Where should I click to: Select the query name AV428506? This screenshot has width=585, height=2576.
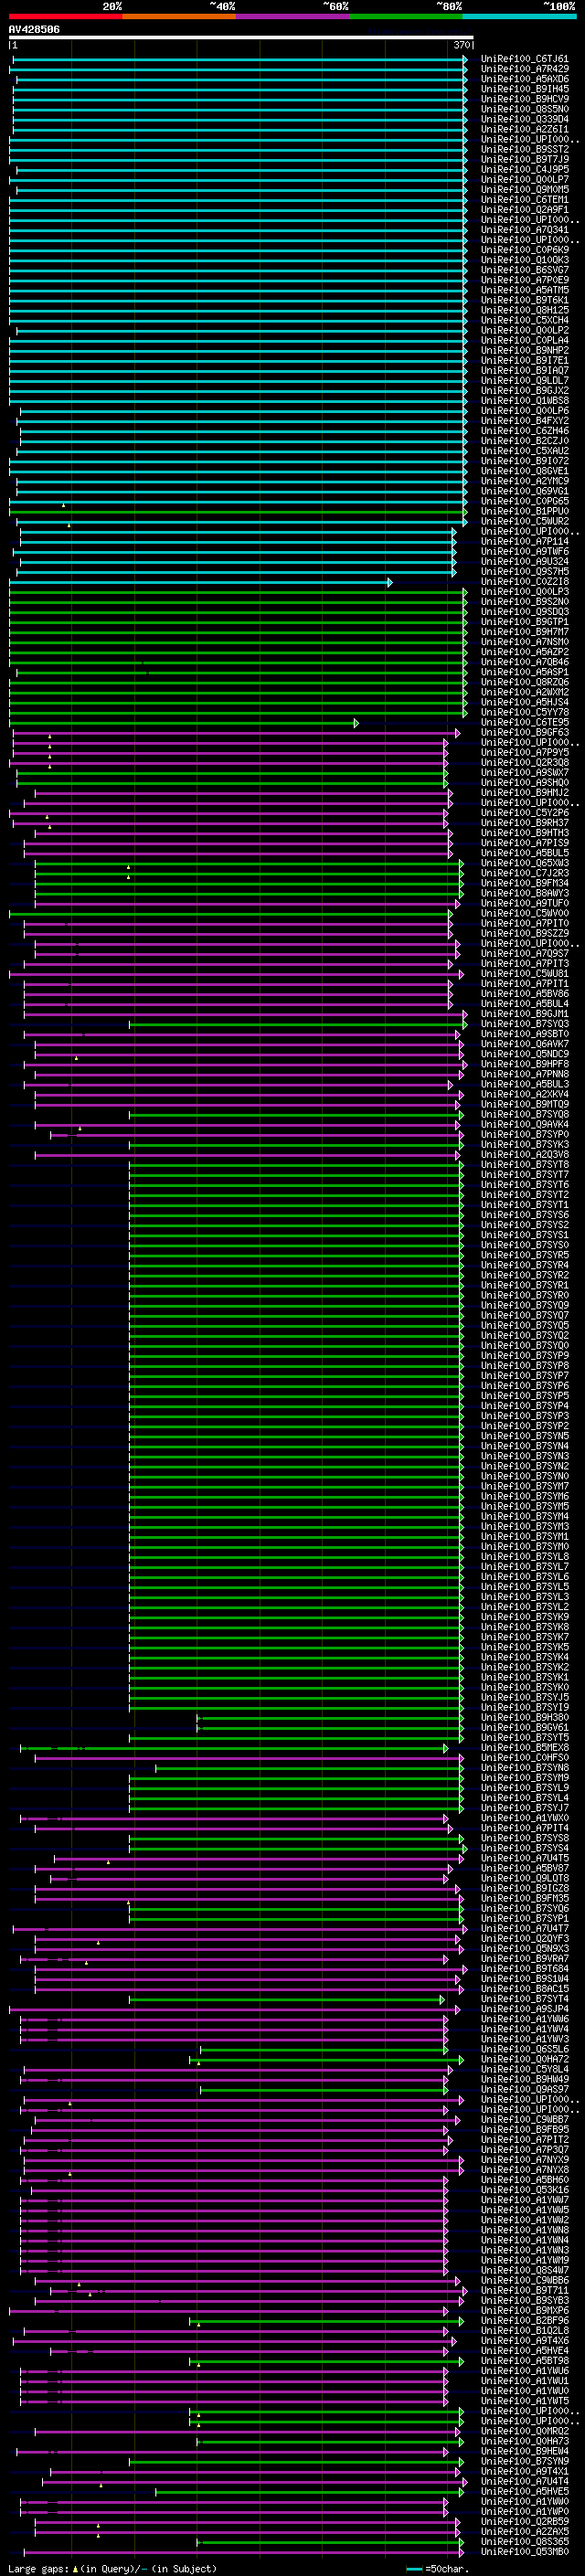[x=34, y=30]
